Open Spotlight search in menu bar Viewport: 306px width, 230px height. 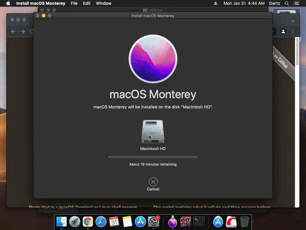[287, 3]
